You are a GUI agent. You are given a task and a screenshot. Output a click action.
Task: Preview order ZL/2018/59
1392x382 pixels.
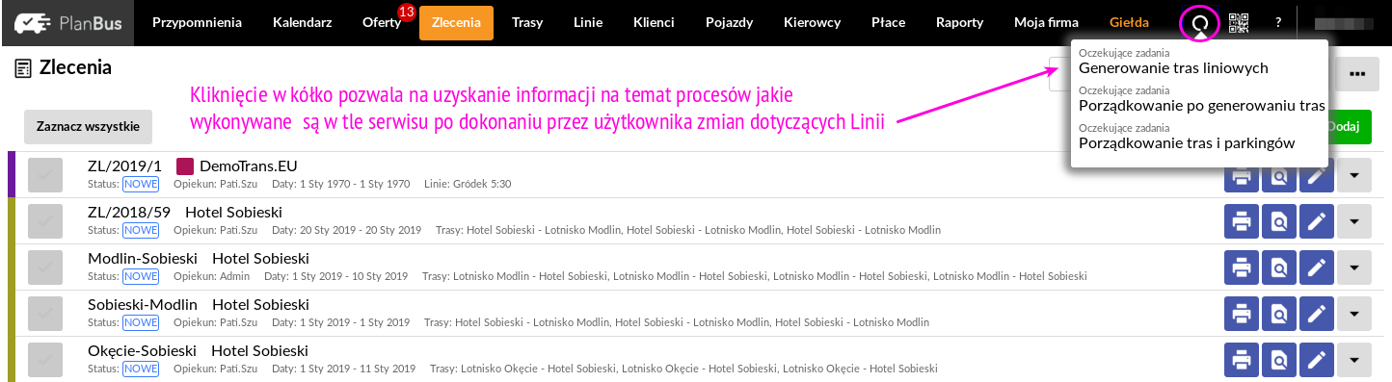[x=1279, y=221]
